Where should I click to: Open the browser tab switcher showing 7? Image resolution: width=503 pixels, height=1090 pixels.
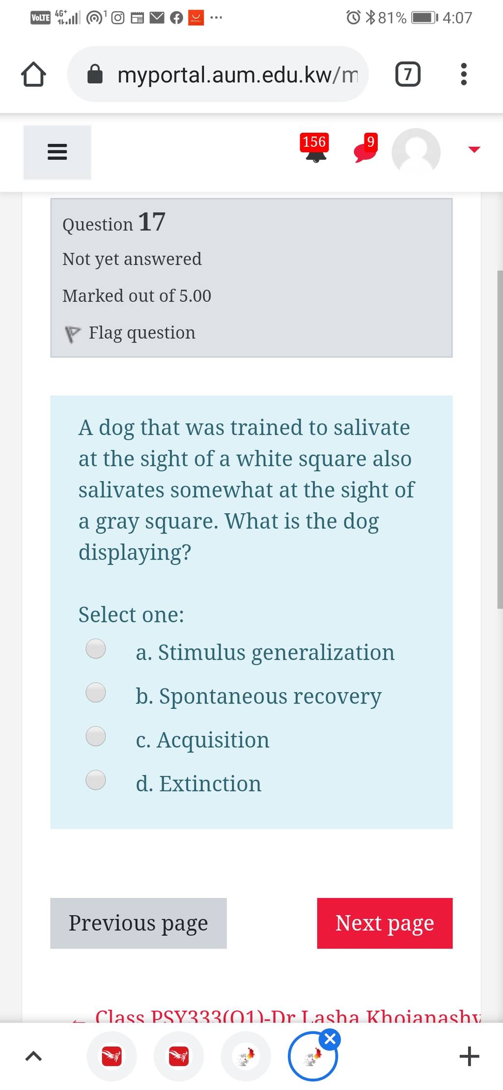coord(408,74)
